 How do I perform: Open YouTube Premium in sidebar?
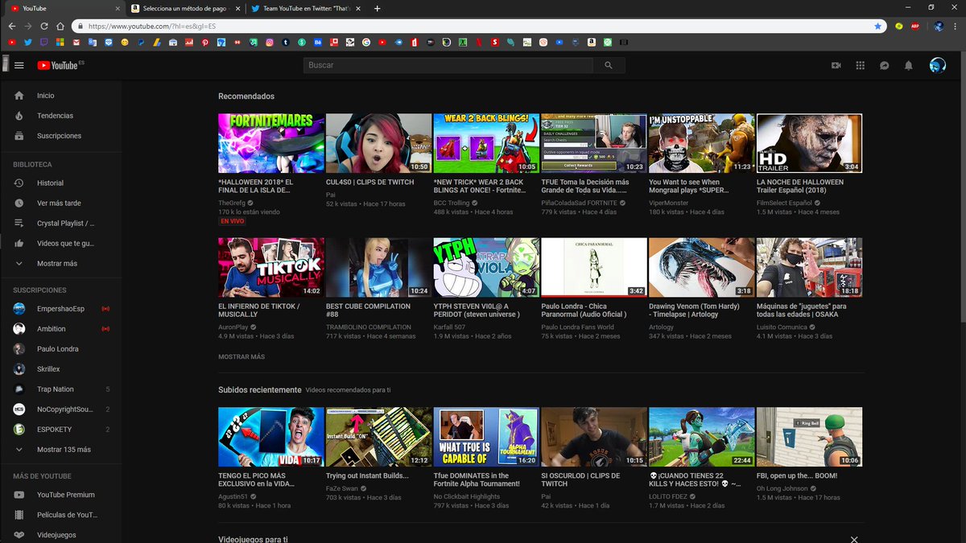tap(61, 495)
